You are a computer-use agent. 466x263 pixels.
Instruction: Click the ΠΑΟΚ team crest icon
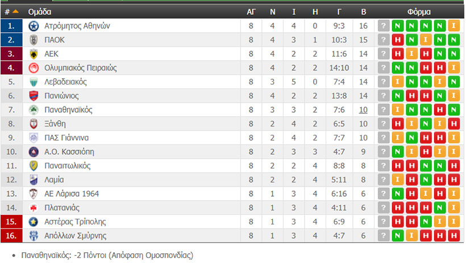pyautogui.click(x=34, y=40)
